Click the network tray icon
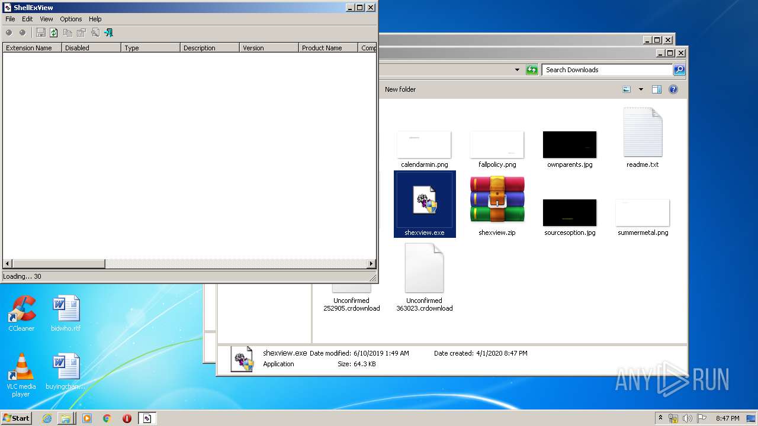Screen dimensions: 758x426 [x=674, y=418]
